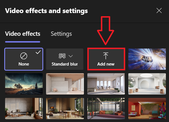Choose the concrete wall living room background
Image resolution: width=169 pixels, height=122 pixels.
click(x=24, y=108)
